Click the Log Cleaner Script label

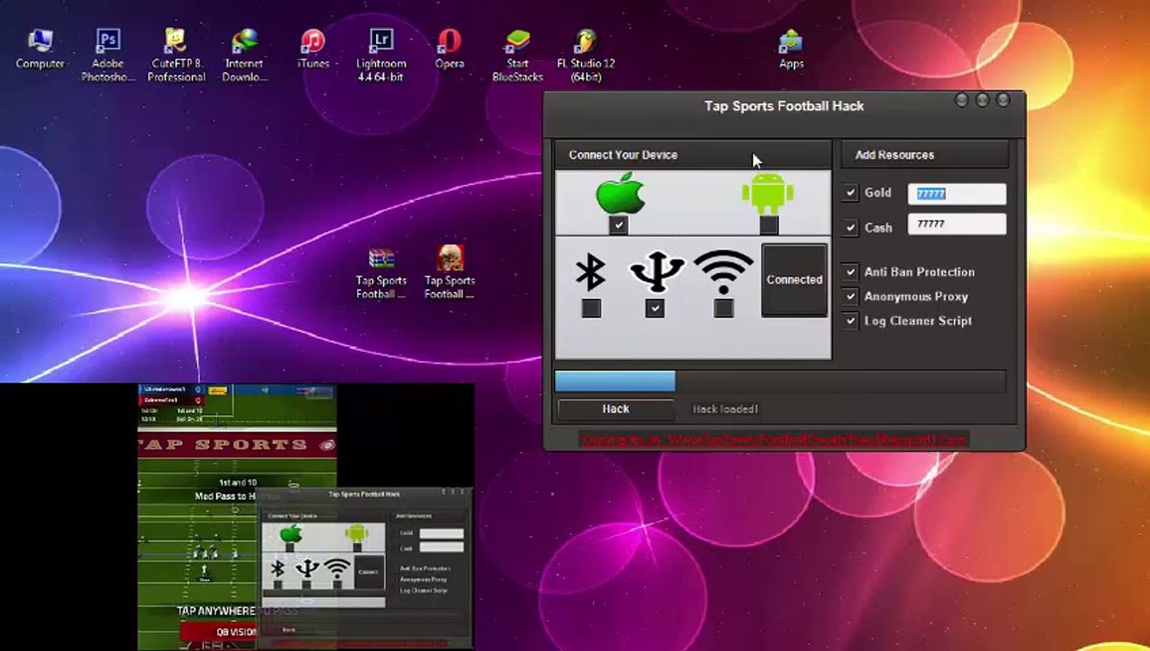[918, 320]
